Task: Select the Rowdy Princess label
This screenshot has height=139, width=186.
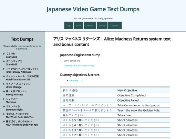Action: (x=14, y=95)
